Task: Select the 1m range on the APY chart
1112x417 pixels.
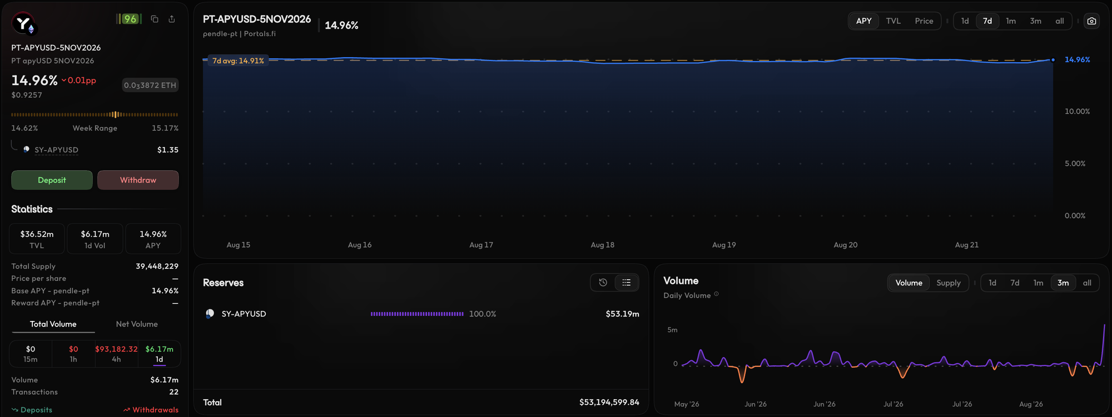Action: (1010, 21)
